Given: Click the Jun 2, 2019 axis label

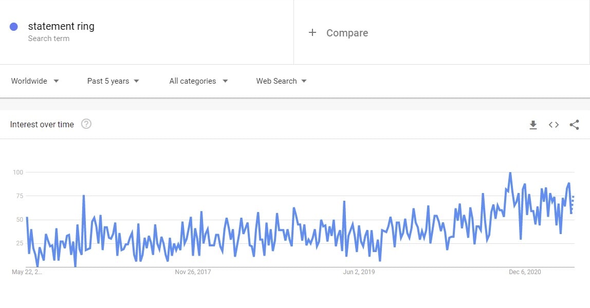Looking at the screenshot, I should point(359,272).
